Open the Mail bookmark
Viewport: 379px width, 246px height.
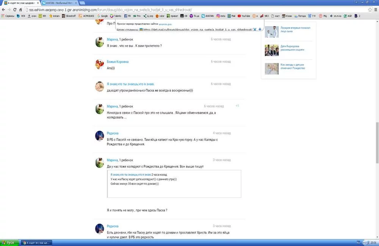[x=231, y=16]
